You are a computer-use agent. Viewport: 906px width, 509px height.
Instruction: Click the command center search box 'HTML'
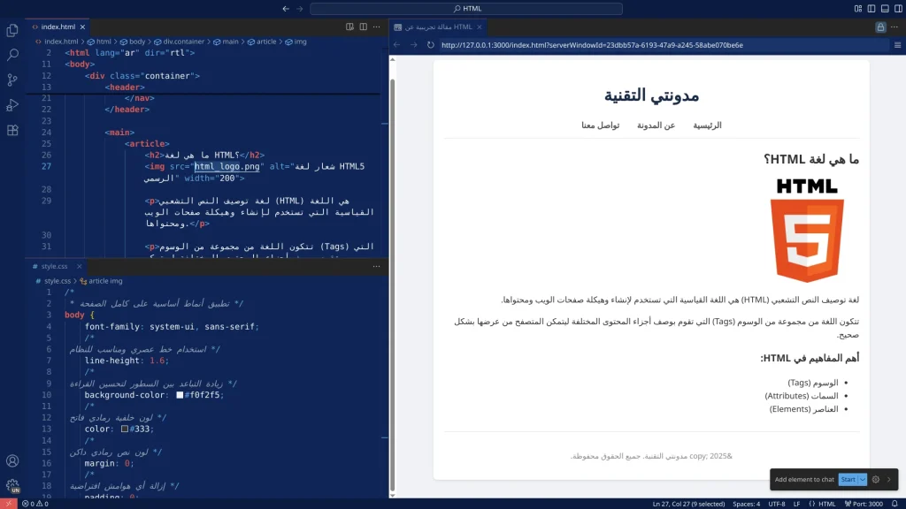(466, 9)
